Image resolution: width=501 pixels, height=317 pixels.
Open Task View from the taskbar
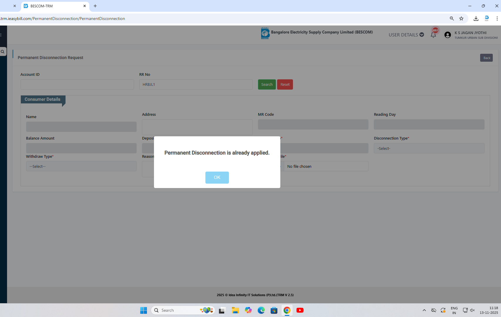coord(222,310)
